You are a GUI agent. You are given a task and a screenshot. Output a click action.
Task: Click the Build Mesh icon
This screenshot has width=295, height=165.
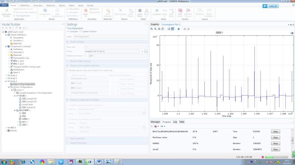140,12
